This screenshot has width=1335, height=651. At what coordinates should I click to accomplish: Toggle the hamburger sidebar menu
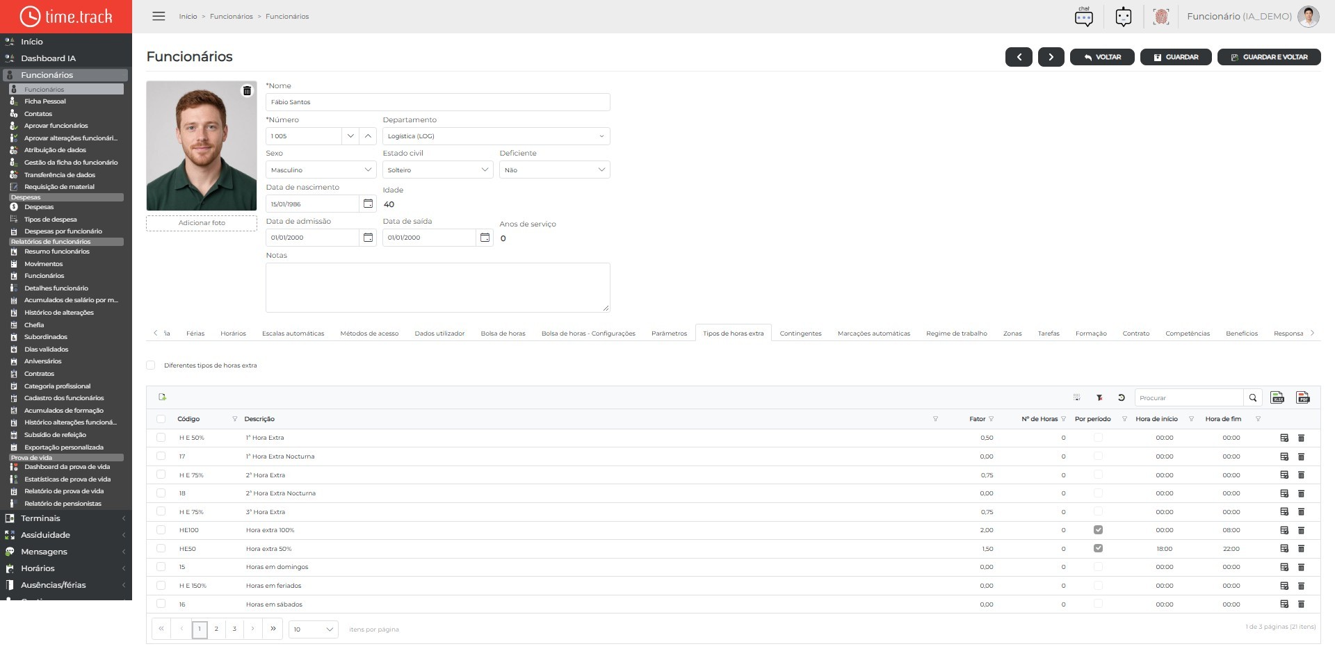pyautogui.click(x=159, y=16)
